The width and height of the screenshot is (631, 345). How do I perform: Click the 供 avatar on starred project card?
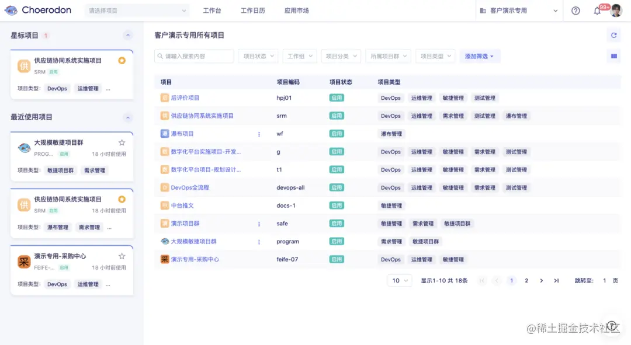tap(24, 66)
